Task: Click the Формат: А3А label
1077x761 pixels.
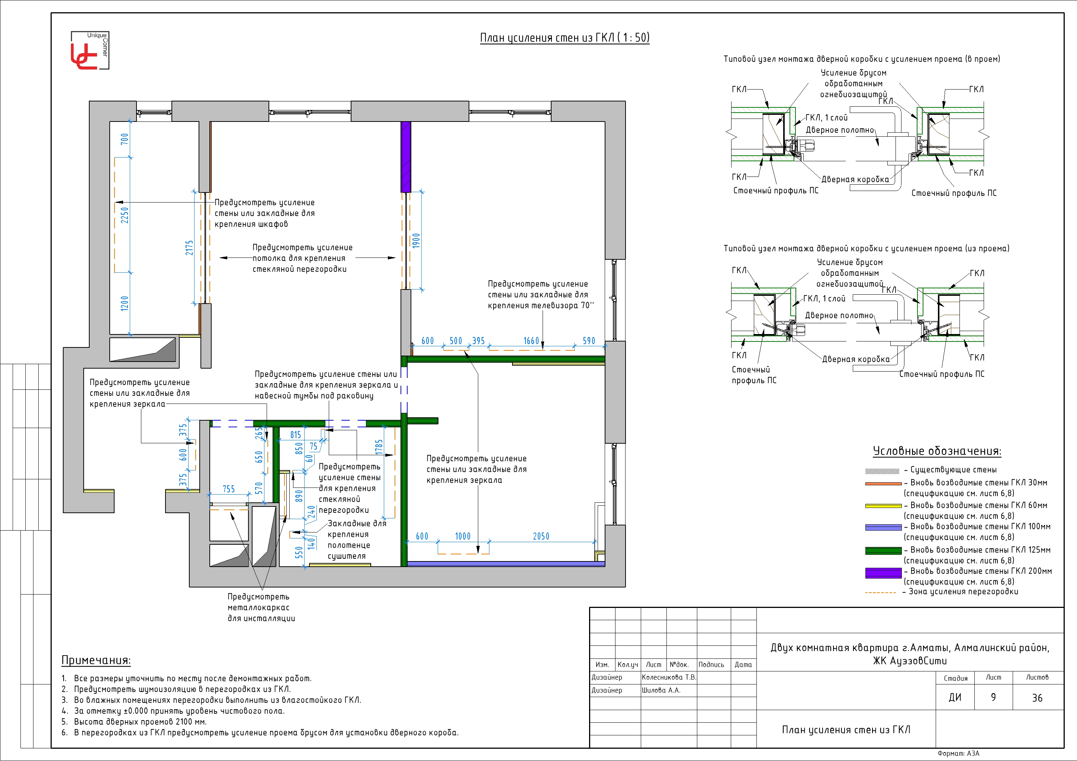Action: click(958, 754)
